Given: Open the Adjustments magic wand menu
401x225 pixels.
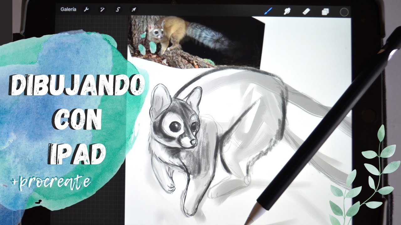Looking at the screenshot, I should point(102,9).
